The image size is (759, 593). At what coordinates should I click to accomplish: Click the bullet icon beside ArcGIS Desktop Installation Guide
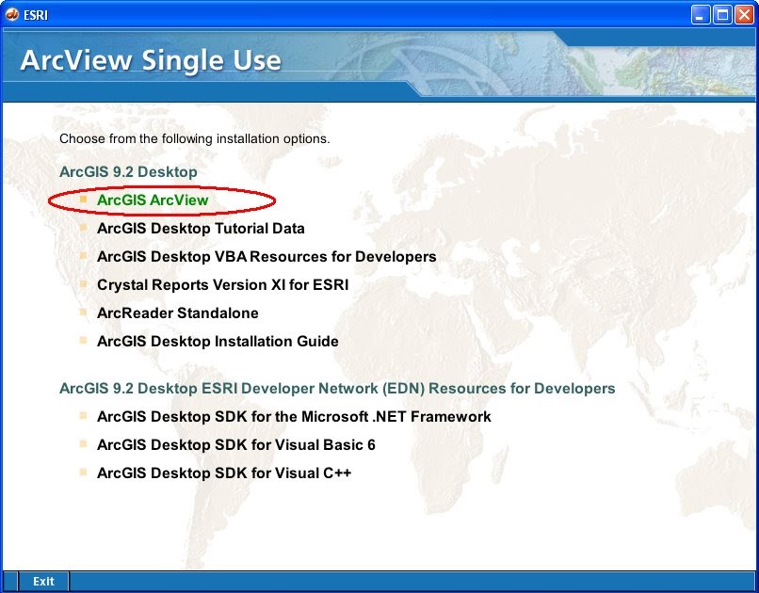point(86,341)
